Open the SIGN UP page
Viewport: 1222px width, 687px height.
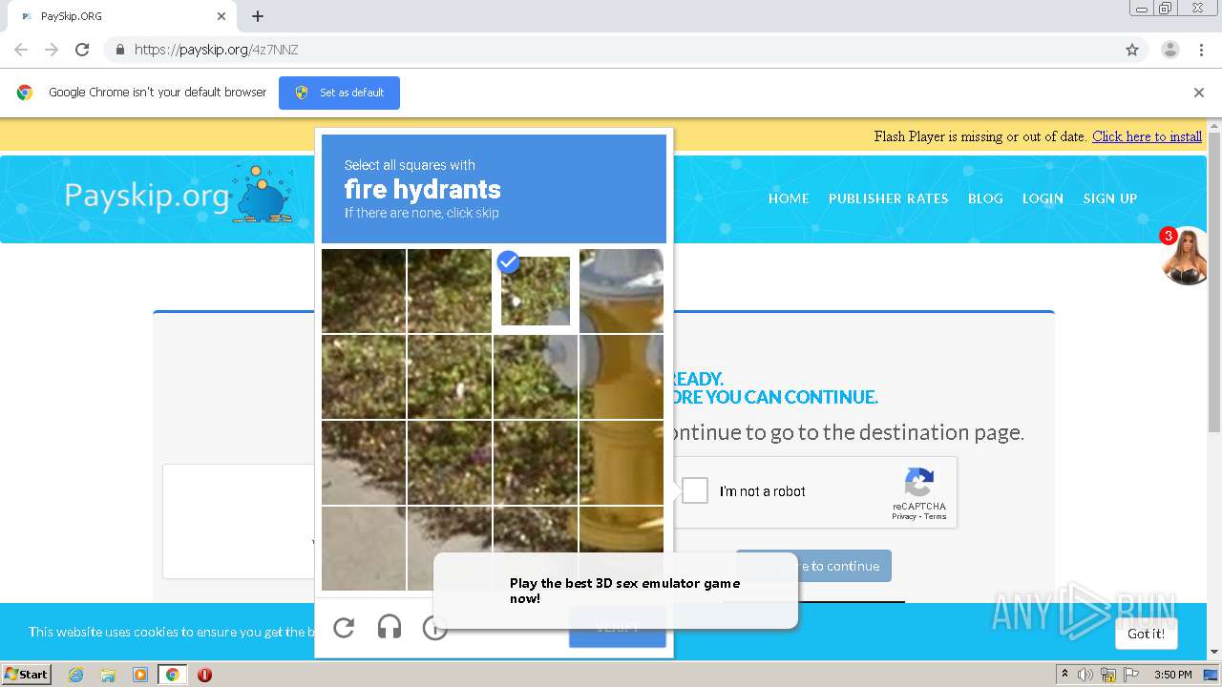tap(1109, 198)
